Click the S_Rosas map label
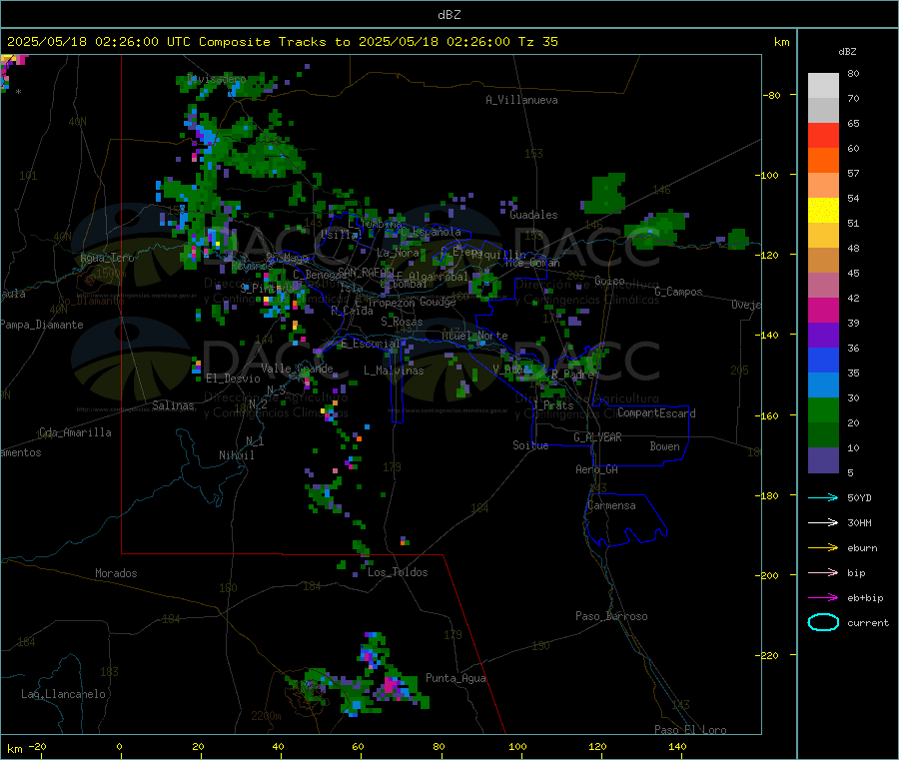 [402, 322]
